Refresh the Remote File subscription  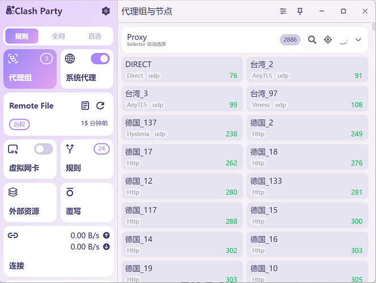tap(100, 106)
